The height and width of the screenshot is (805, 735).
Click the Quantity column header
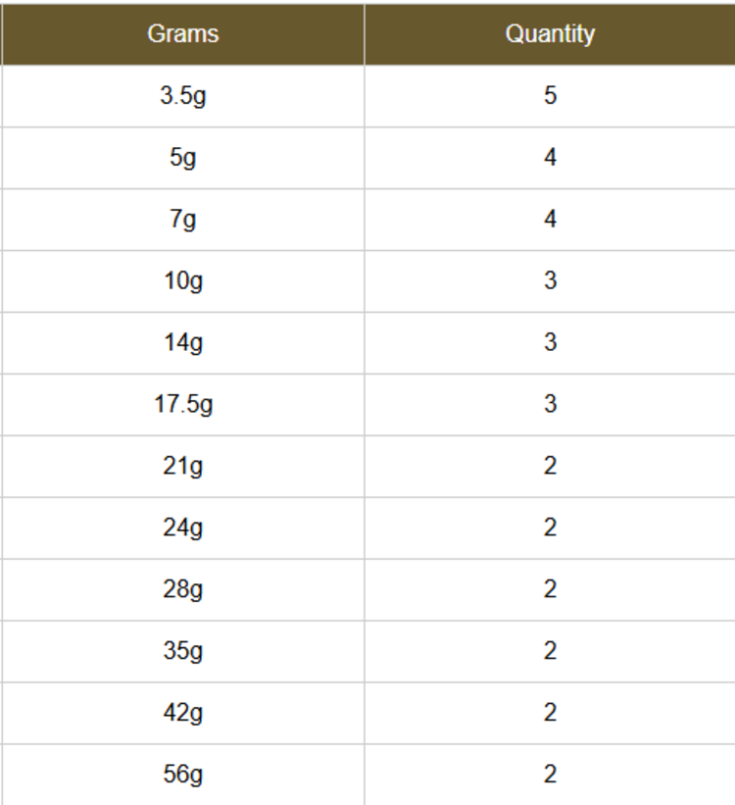pos(550,34)
